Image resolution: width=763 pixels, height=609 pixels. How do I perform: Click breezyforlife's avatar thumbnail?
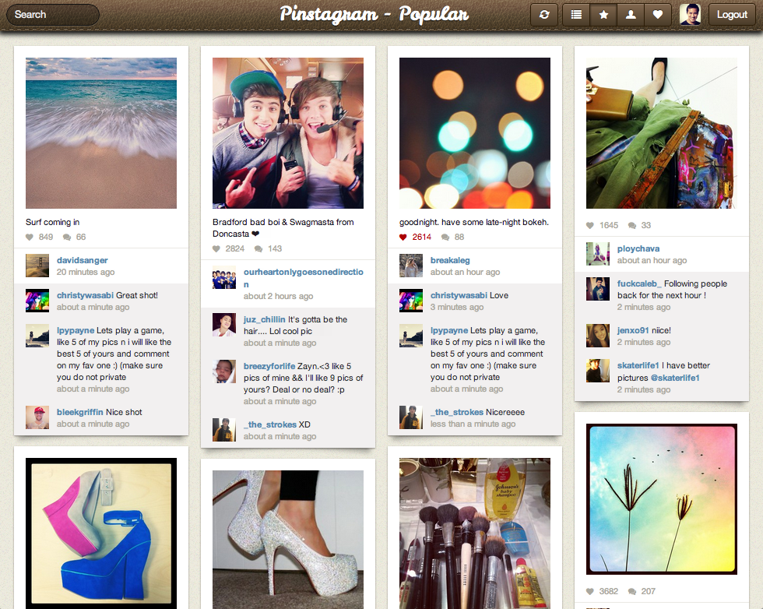[x=224, y=371]
